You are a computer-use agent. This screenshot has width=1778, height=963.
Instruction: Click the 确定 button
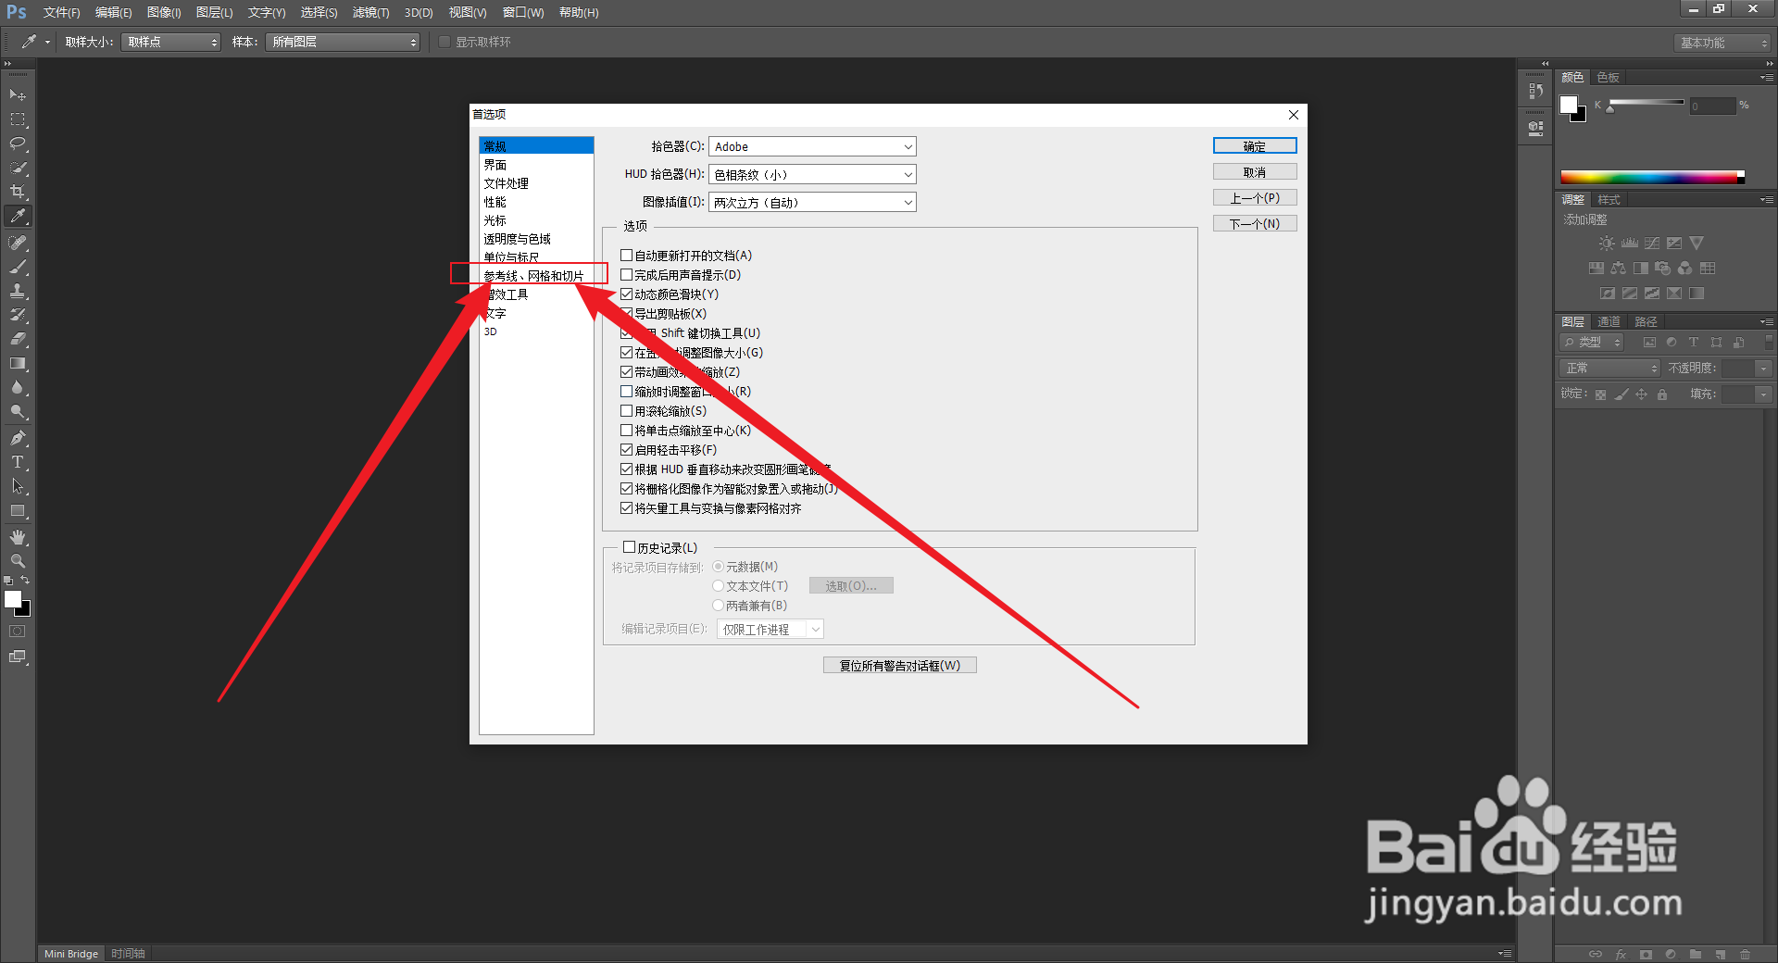pyautogui.click(x=1255, y=146)
